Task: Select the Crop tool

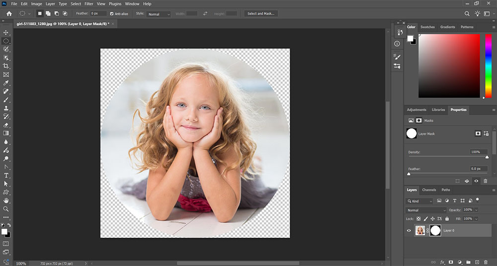Action: pyautogui.click(x=6, y=66)
